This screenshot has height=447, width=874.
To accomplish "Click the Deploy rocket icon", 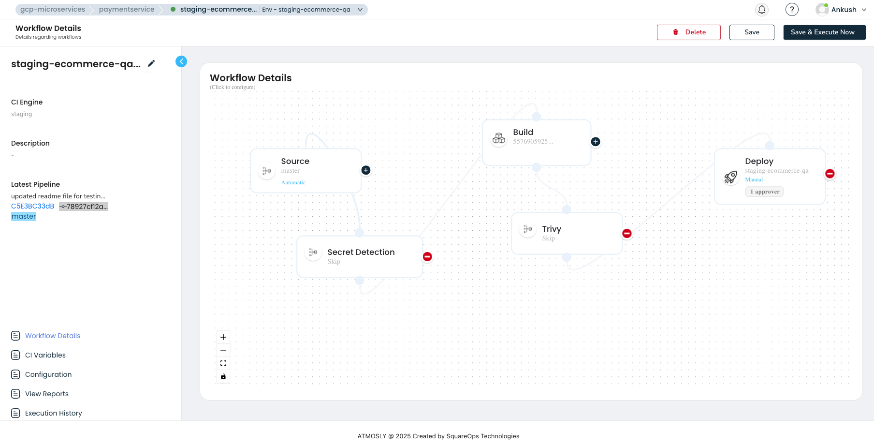I will click(x=730, y=178).
